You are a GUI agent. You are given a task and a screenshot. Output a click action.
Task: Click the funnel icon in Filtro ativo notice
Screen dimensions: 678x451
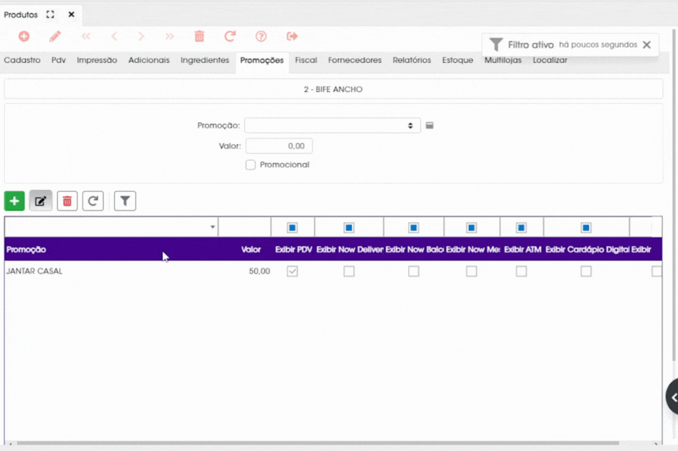point(496,45)
